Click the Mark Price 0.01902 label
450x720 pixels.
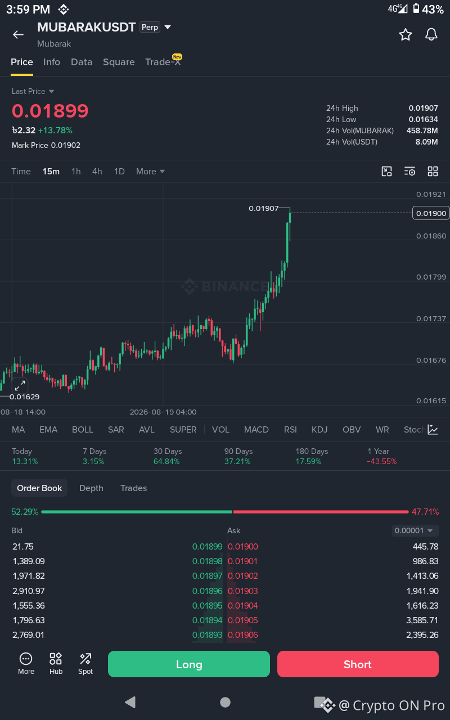tap(46, 145)
